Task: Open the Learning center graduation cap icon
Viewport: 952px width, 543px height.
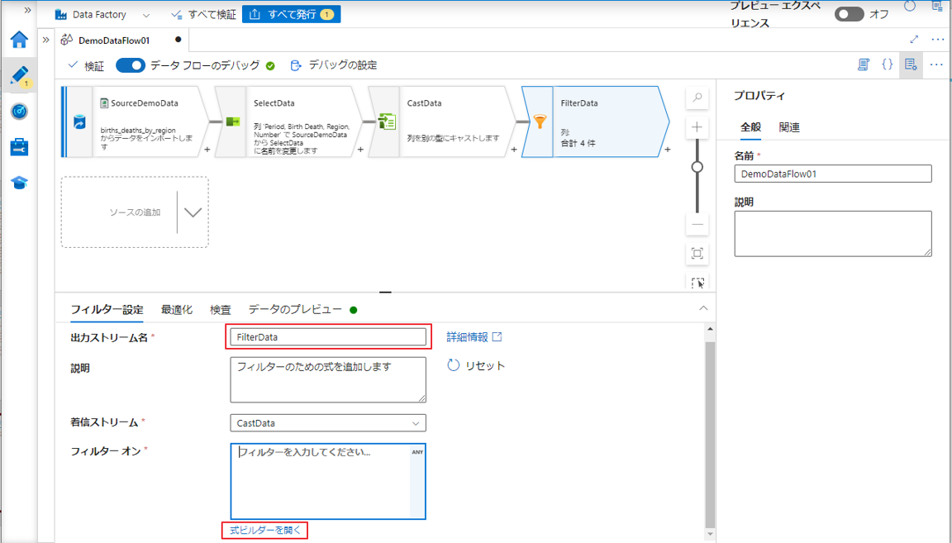Action: pos(20,183)
